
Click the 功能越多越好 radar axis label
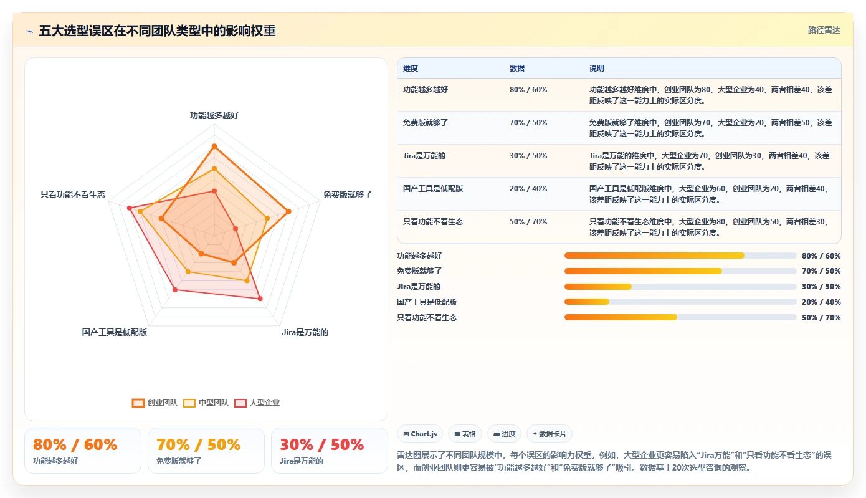tap(214, 115)
